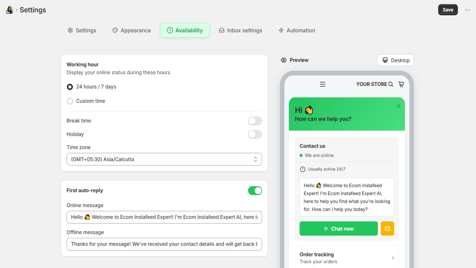Click the shopping cart icon in preview
The height and width of the screenshot is (268, 476).
401,84
